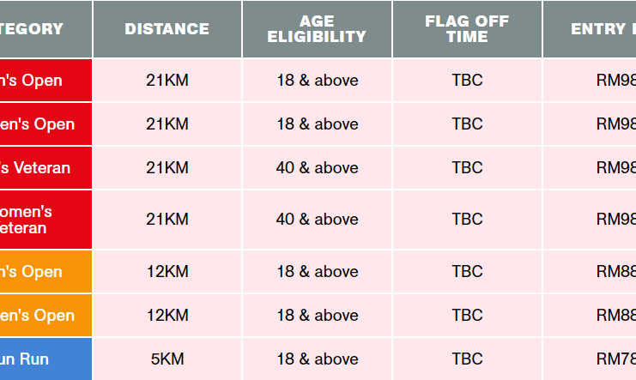Click the TBC cell in the Women's Veteran row
This screenshot has height=380, width=636.
pos(467,220)
